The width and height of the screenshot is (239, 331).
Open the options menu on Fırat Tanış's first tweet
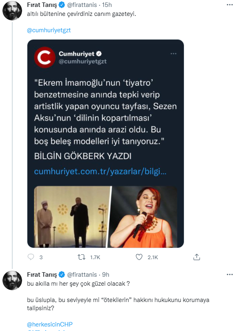click(229, 4)
